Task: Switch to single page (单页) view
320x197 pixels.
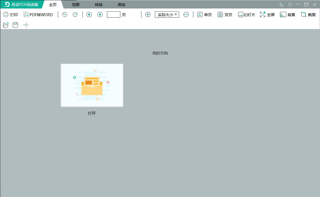Action: point(204,15)
